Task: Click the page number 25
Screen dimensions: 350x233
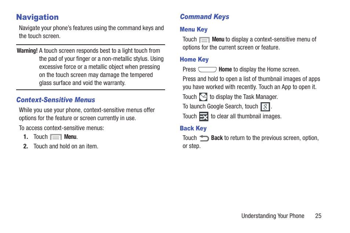Action: pyautogui.click(x=318, y=216)
